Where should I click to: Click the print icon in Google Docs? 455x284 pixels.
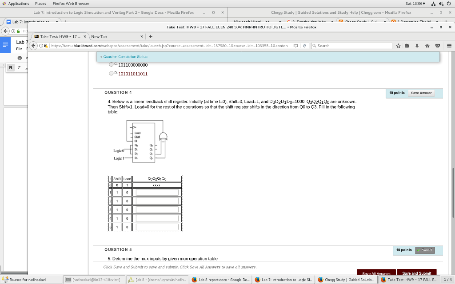(x=20, y=58)
